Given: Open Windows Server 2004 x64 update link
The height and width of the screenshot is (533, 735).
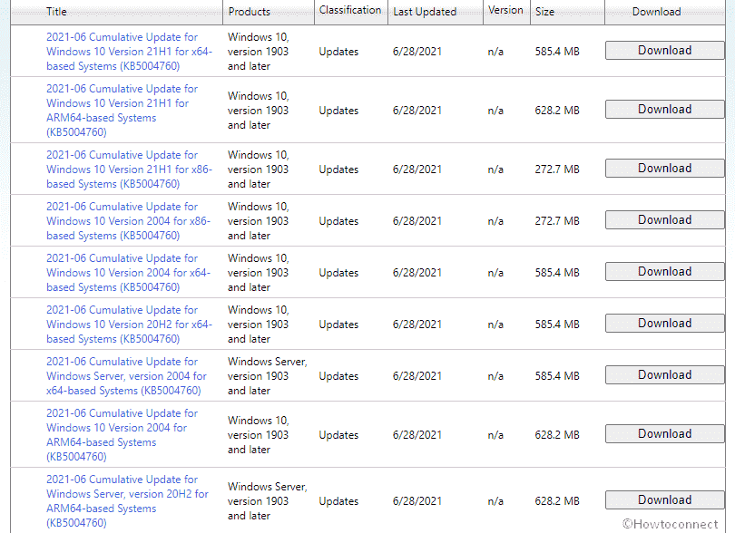Looking at the screenshot, I should click(126, 376).
